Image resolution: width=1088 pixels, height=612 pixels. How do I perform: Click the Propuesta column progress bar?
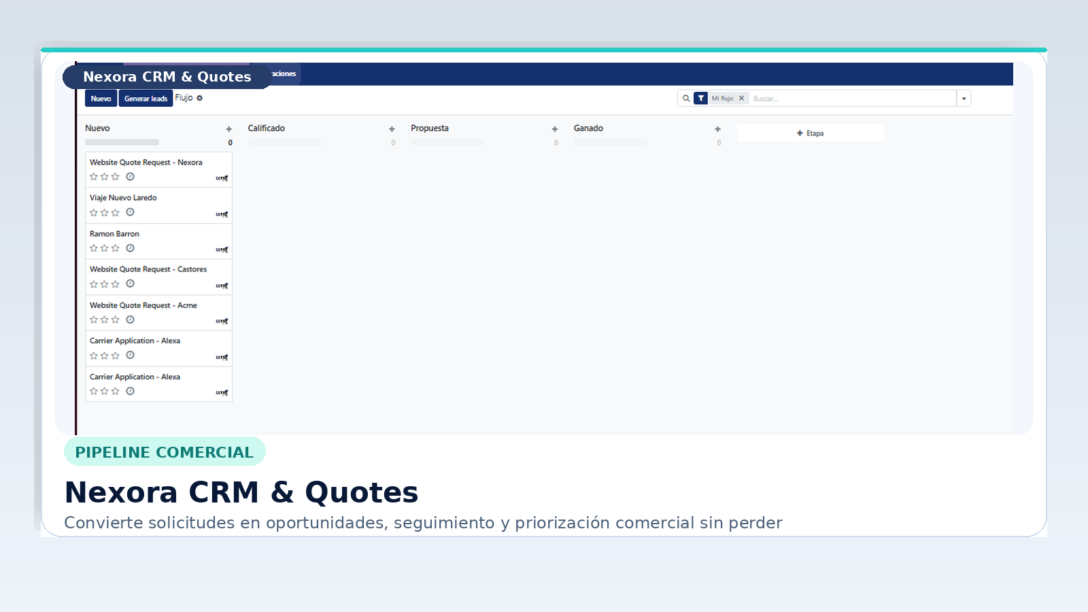(447, 143)
